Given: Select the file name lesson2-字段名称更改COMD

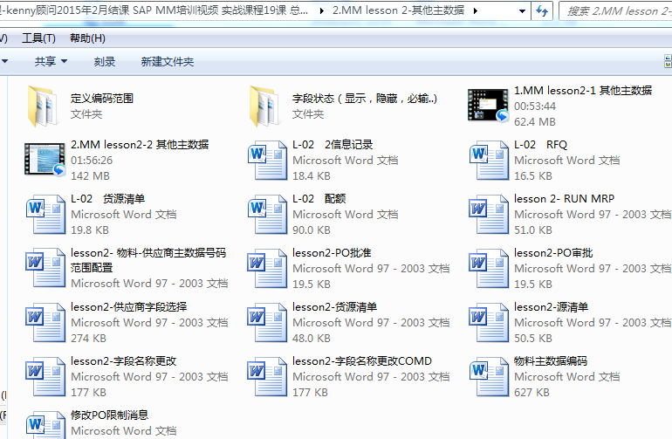Looking at the screenshot, I should coord(362,360).
